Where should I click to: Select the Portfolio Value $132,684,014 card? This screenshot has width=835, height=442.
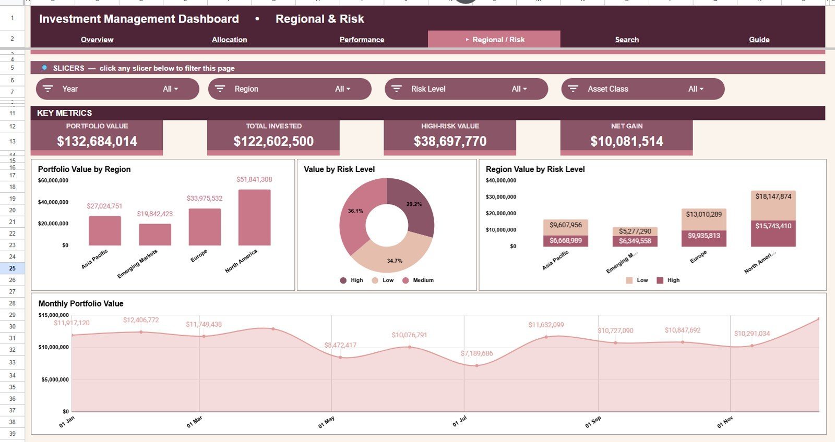97,138
